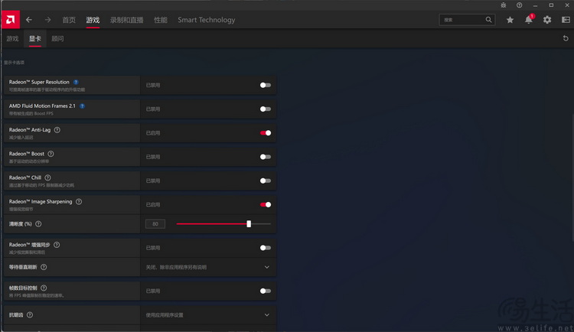574x332 pixels.
Task: Open the 性能 tab
Action: [161, 20]
